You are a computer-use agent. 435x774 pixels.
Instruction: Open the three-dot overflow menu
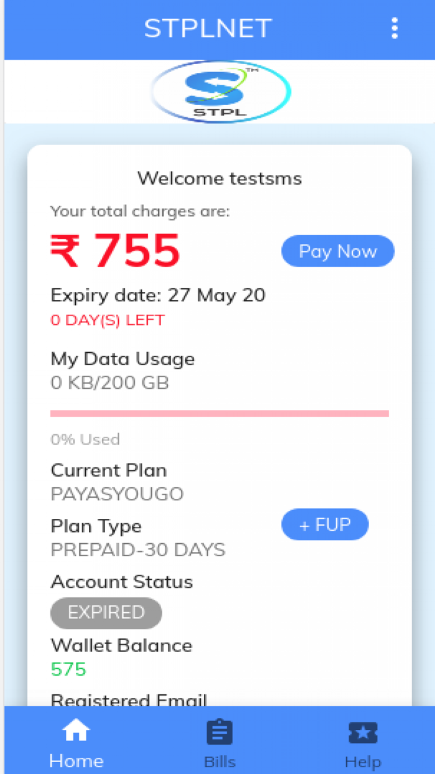tap(394, 29)
